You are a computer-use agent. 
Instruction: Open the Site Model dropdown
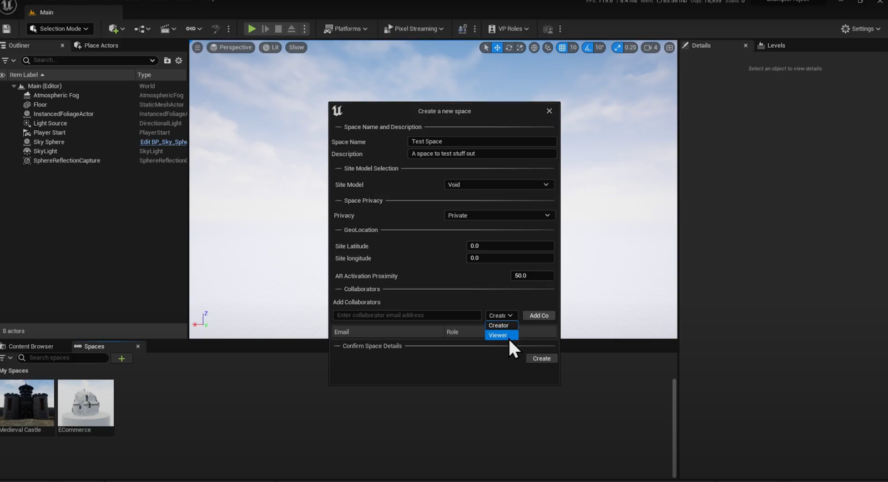(498, 184)
